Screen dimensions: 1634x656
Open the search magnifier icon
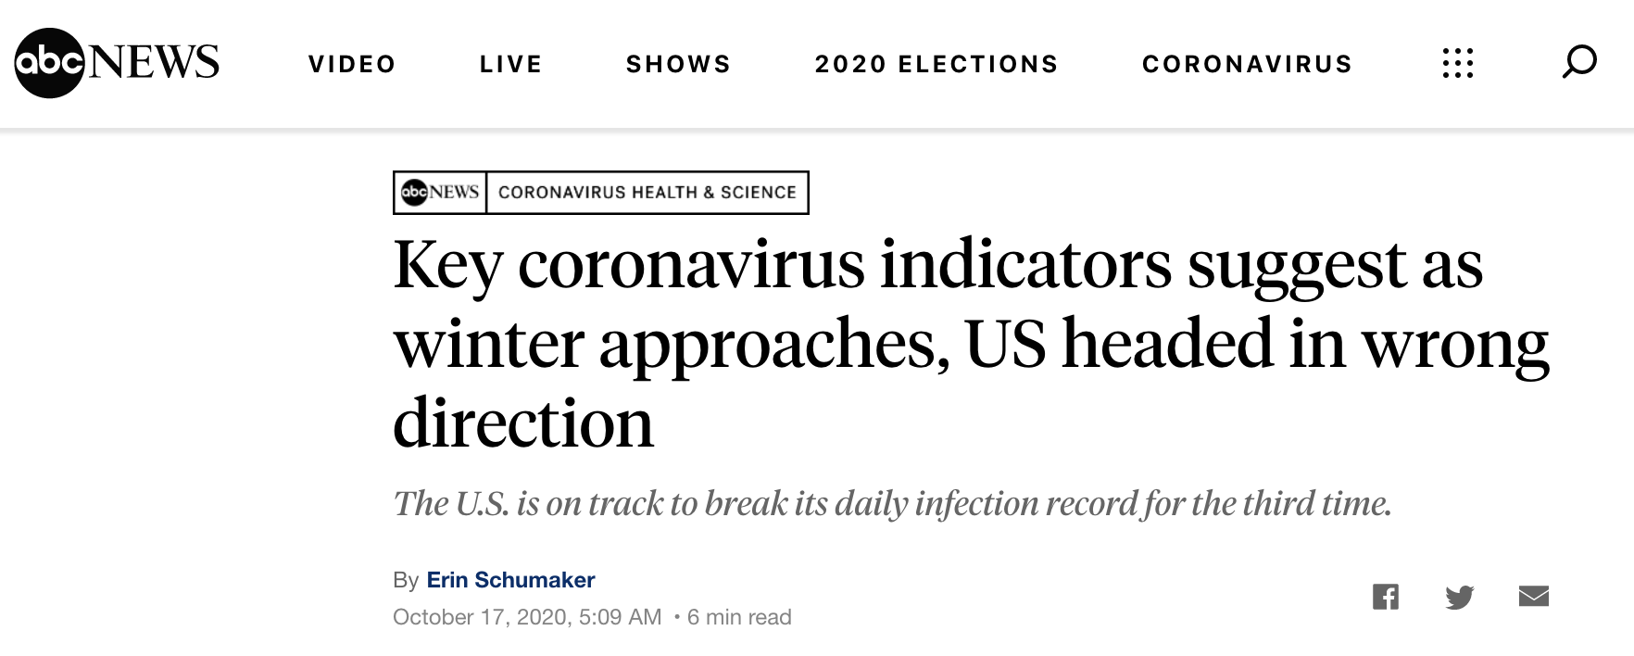tap(1578, 62)
